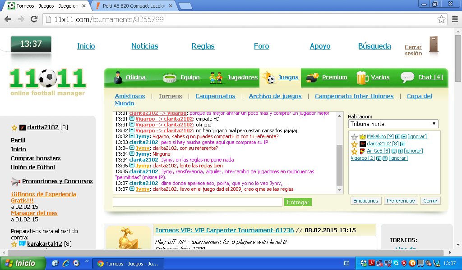Click the megaphone Promociones icon

[x=16, y=181]
